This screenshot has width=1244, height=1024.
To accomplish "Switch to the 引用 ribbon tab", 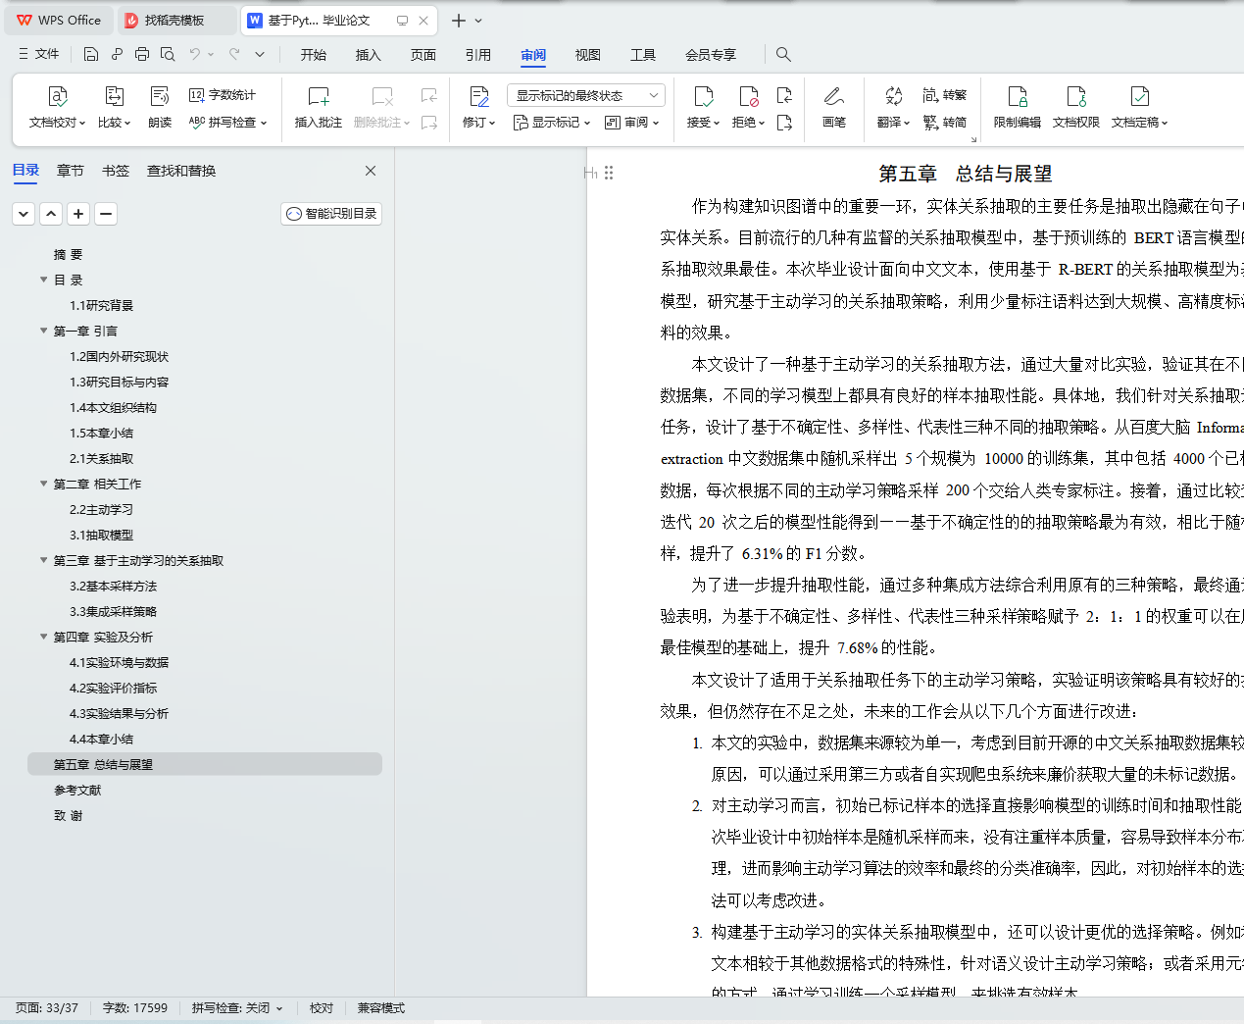I will tap(478, 55).
